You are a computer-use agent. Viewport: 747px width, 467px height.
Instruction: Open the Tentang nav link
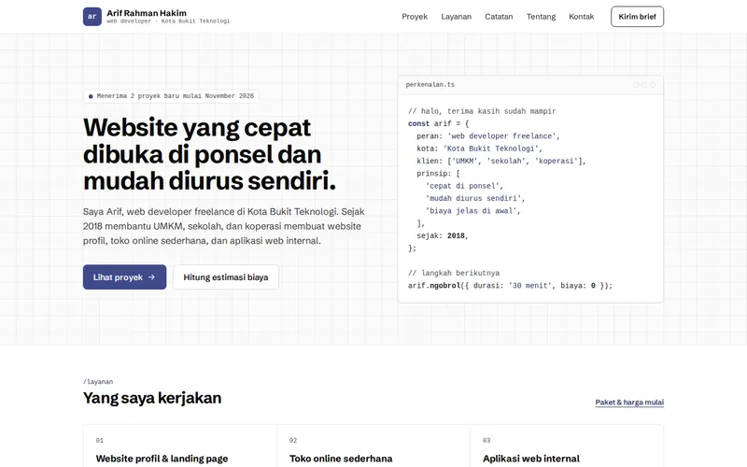tap(541, 17)
